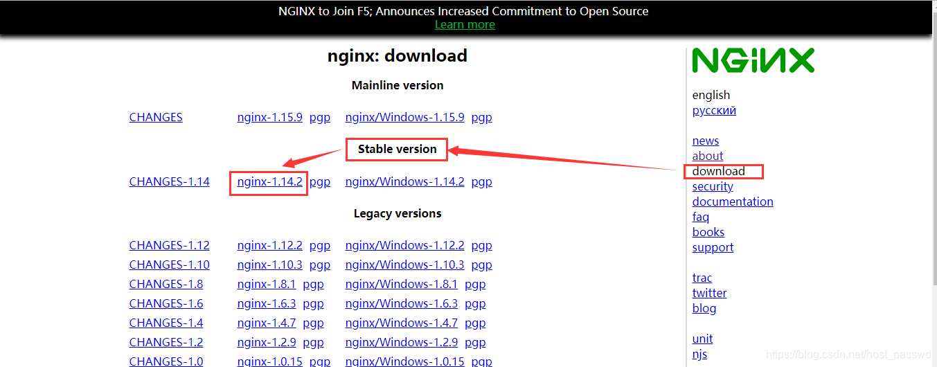Open the blog link
The image size is (937, 367).
click(x=704, y=308)
